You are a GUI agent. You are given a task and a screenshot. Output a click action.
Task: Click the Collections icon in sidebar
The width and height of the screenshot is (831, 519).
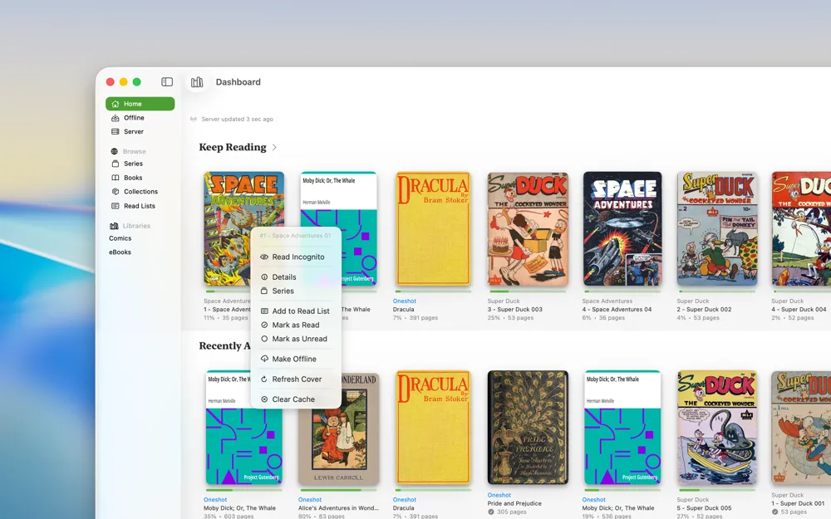115,191
